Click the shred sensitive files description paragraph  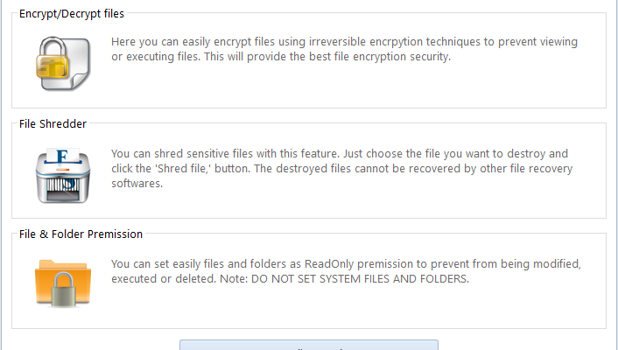[x=340, y=169]
